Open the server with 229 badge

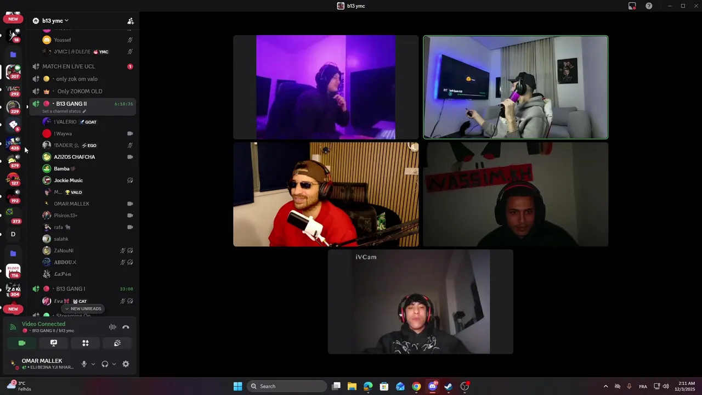(13, 108)
